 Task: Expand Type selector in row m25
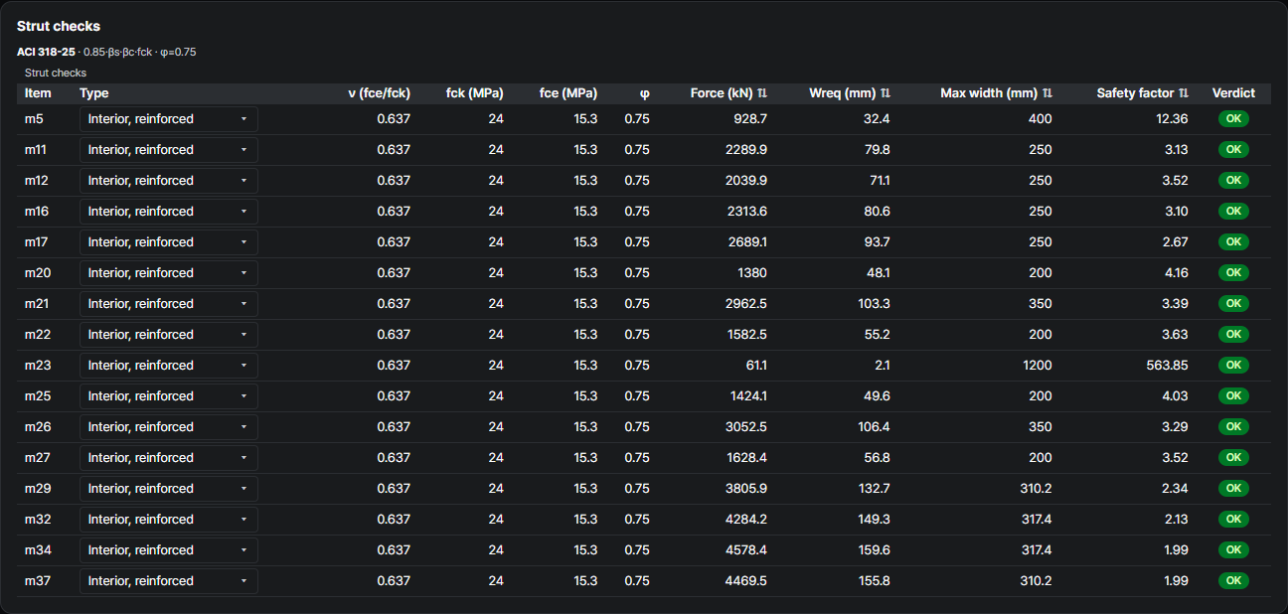point(169,396)
